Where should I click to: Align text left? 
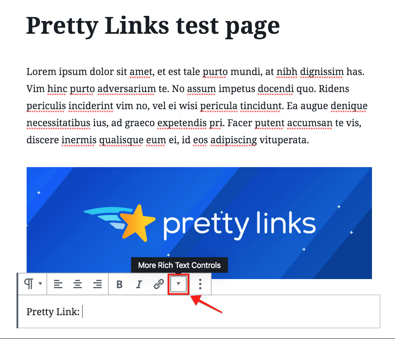[x=58, y=284]
